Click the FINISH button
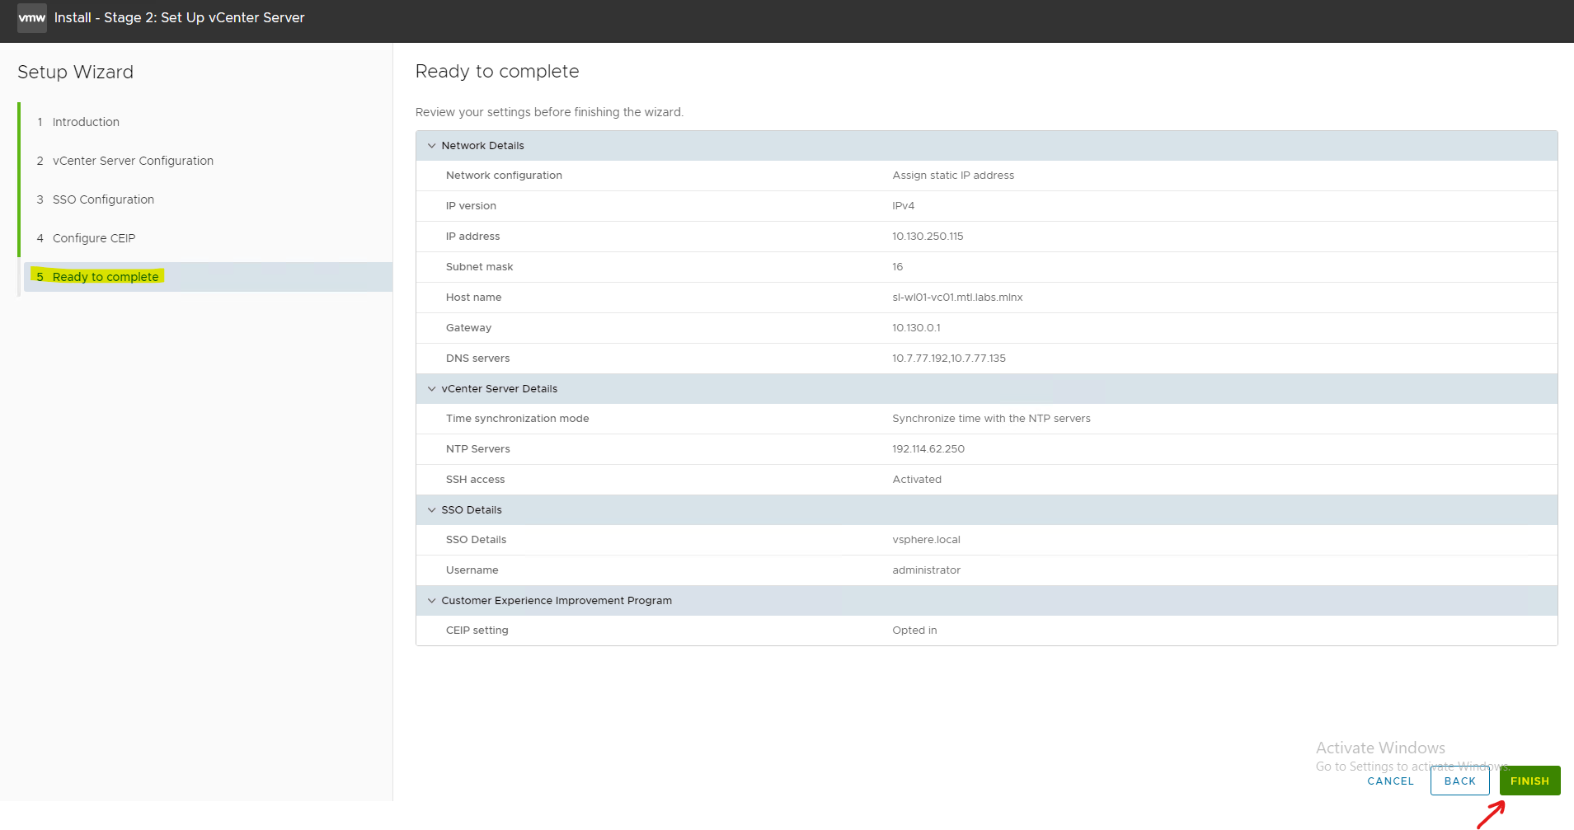The height and width of the screenshot is (830, 1574). tap(1529, 781)
